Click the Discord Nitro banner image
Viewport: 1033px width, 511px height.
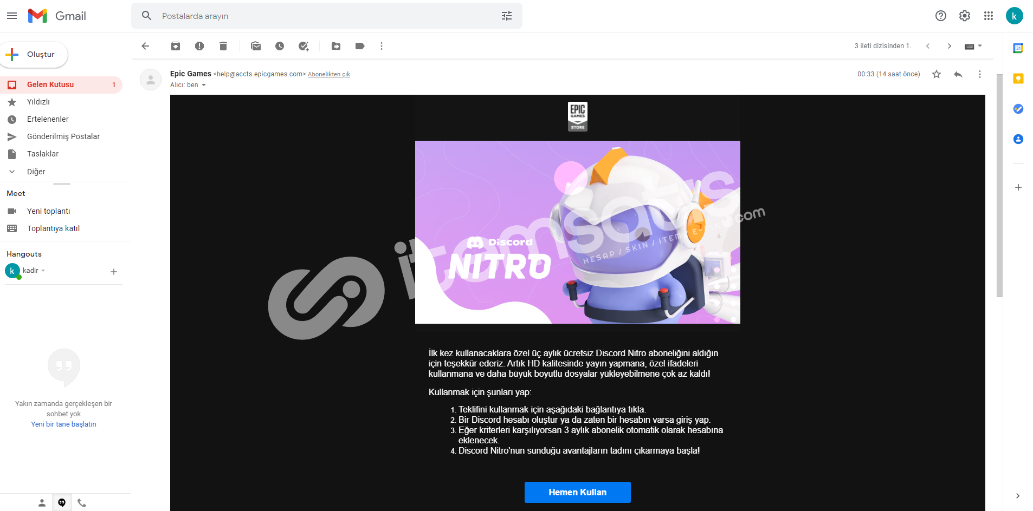(x=578, y=232)
